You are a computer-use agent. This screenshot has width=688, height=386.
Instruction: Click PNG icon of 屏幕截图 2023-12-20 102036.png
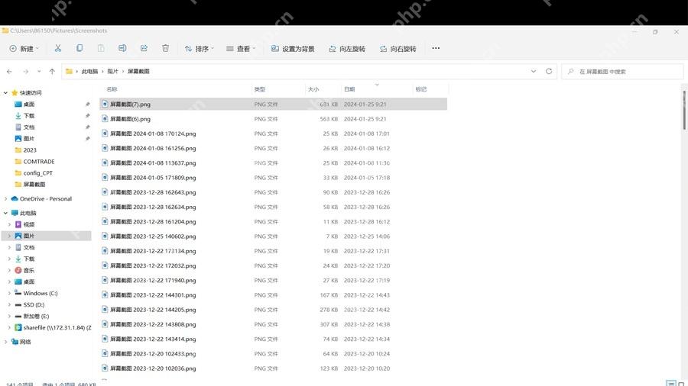(105, 368)
